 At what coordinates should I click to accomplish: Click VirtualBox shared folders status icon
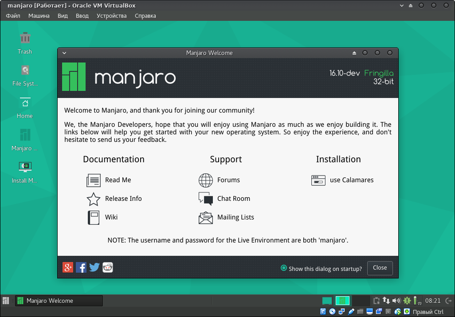click(361, 312)
